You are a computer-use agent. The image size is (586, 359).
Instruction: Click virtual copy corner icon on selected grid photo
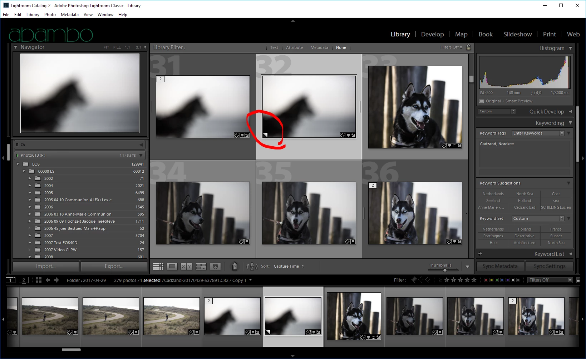click(265, 135)
